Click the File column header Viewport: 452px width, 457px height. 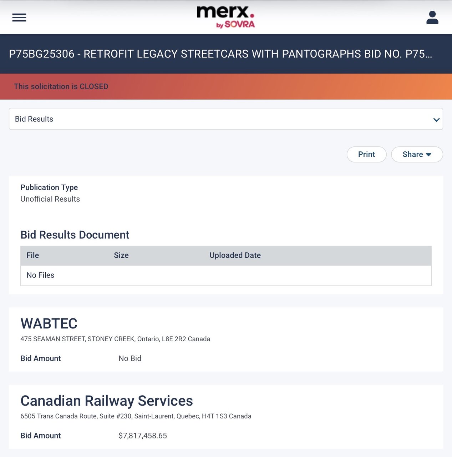(x=33, y=255)
